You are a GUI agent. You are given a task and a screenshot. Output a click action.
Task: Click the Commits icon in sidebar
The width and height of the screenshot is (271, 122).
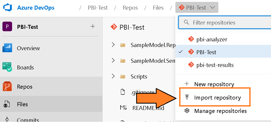click(x=7, y=119)
